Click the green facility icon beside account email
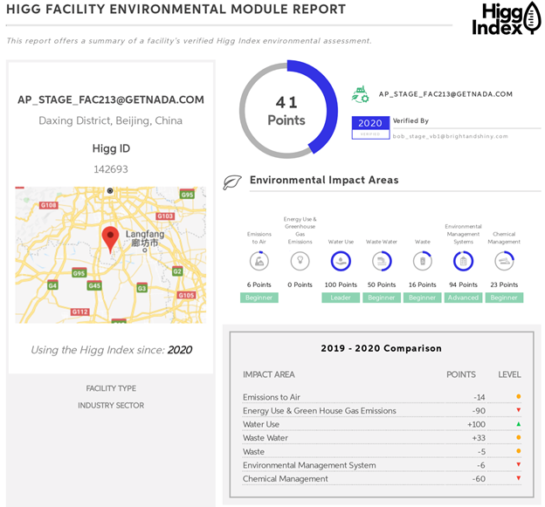Screen dimensions: 545x507 360,94
